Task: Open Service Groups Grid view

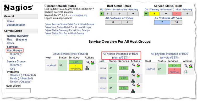Action: (x=13, y=69)
